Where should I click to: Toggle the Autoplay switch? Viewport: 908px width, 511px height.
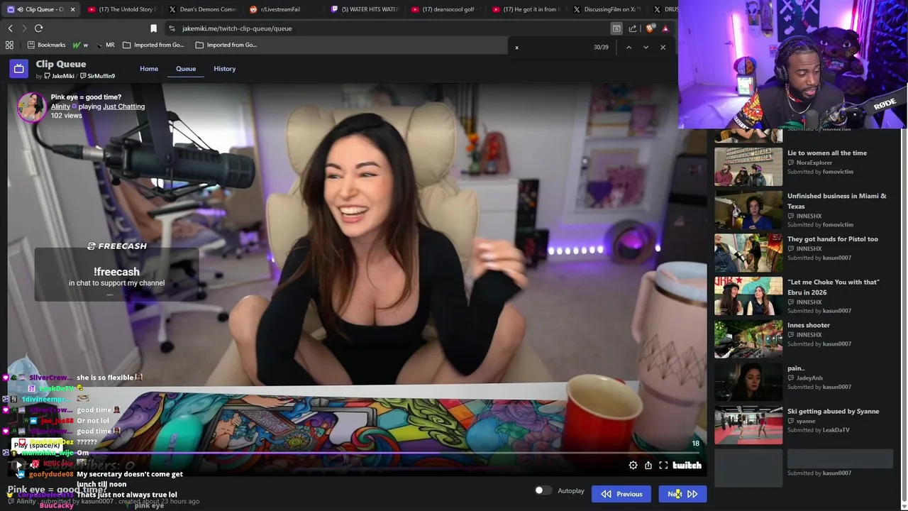543,490
